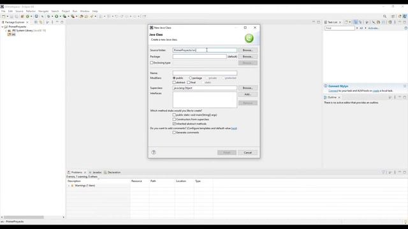Viewport: 408px width, 229px height.
Task: Open the New Task dropdown arrow in Task List
Action: 350,22
